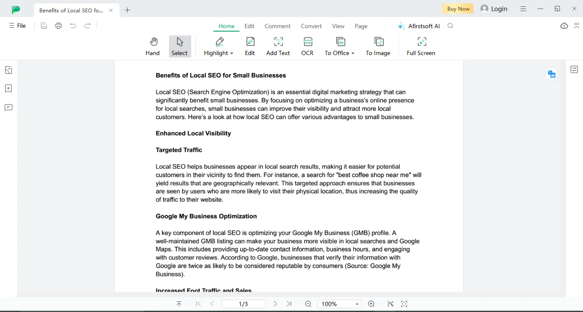Open the View tab
This screenshot has width=583, height=312.
pyautogui.click(x=338, y=26)
